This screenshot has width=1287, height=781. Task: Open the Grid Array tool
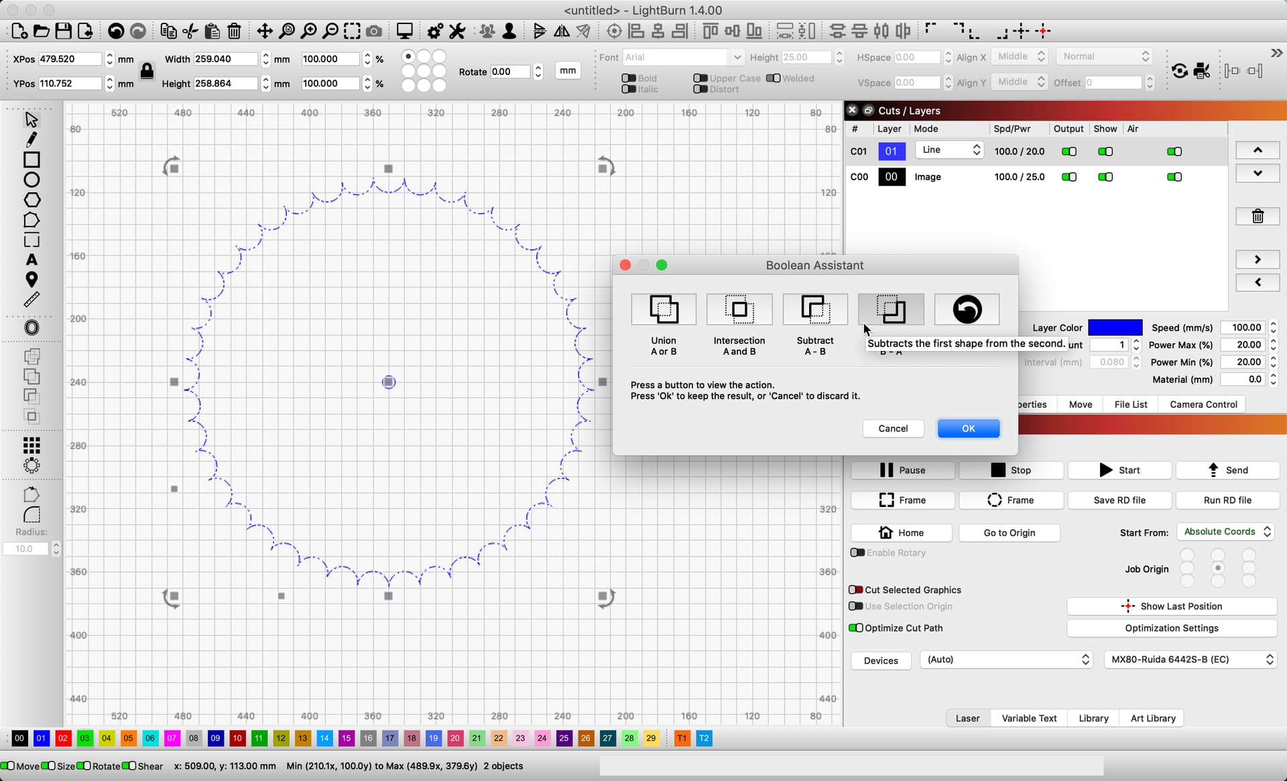coord(32,445)
